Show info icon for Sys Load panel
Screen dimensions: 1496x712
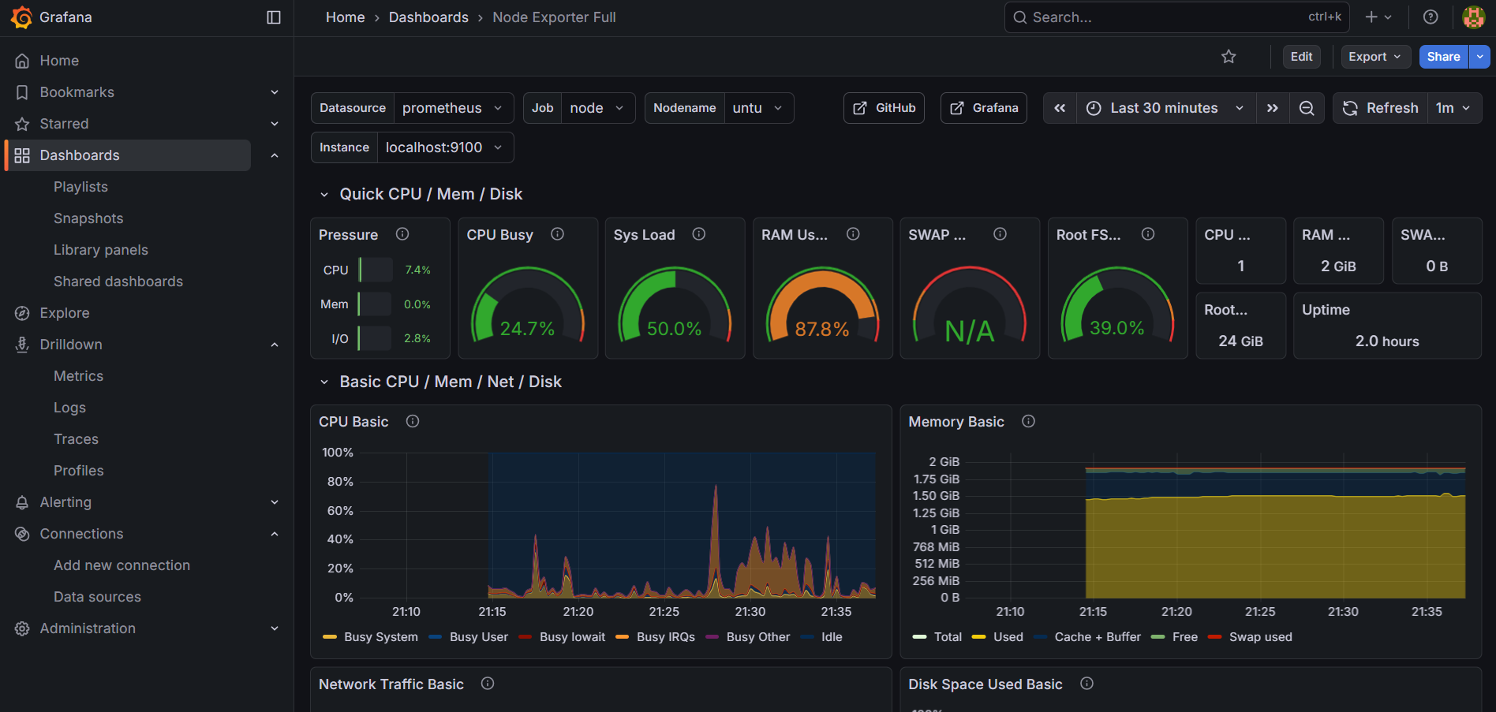(x=699, y=234)
